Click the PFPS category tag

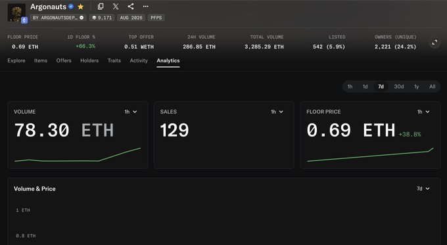point(156,18)
